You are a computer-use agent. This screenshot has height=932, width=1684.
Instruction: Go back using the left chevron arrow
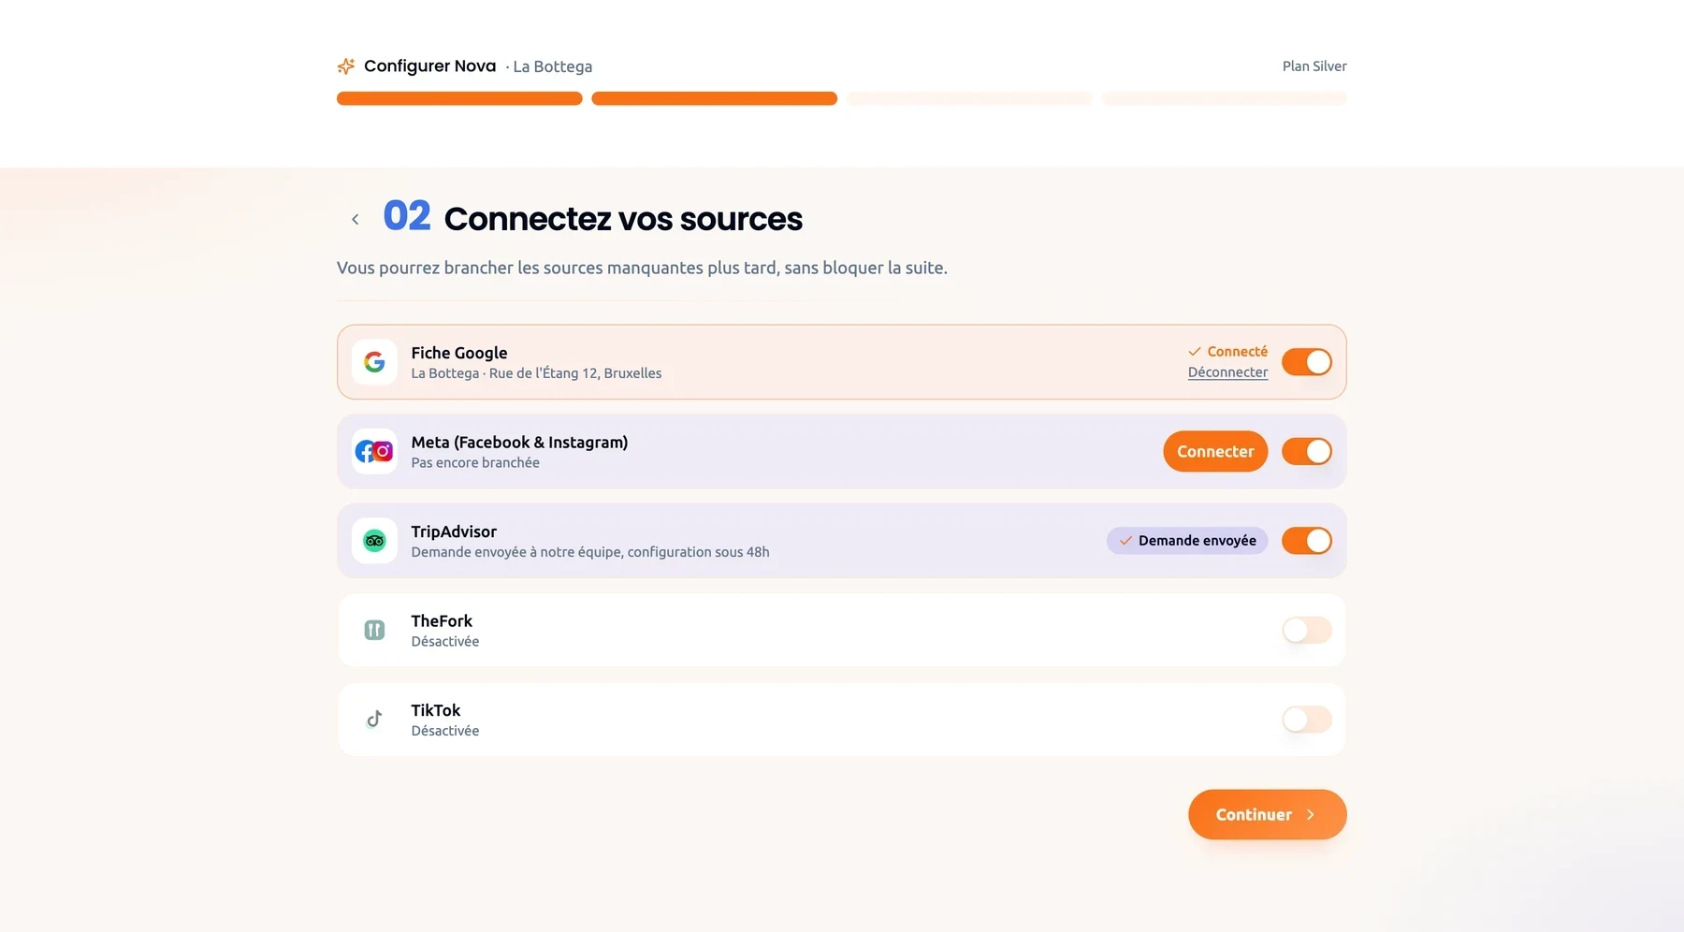click(355, 219)
